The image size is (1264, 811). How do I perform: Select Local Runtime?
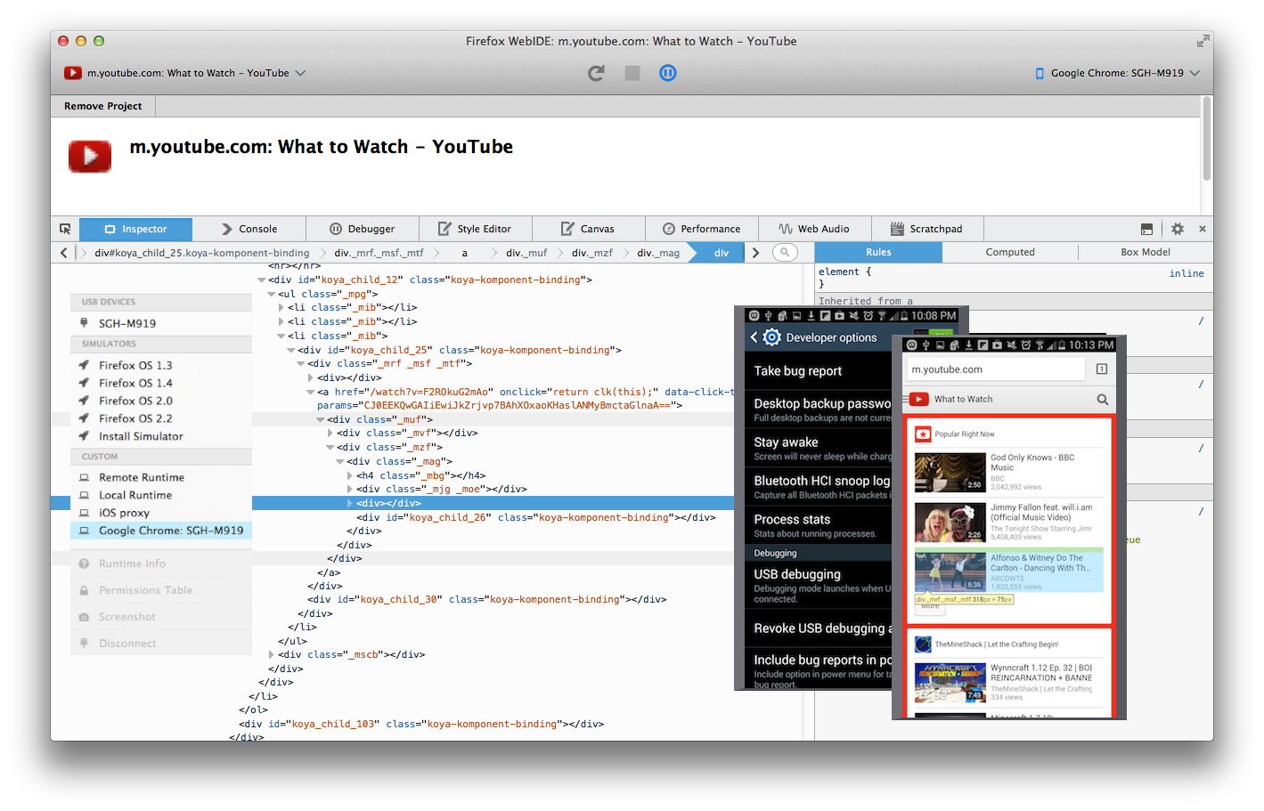click(x=161, y=495)
